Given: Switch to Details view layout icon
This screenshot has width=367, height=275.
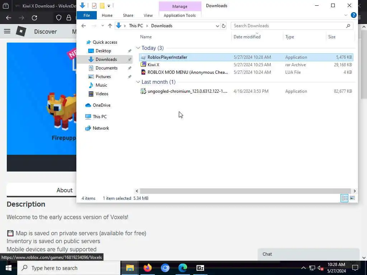Looking at the screenshot, I should coord(344,198).
